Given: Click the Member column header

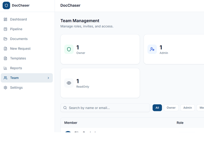Looking at the screenshot, I should pyautogui.click(x=71, y=123).
